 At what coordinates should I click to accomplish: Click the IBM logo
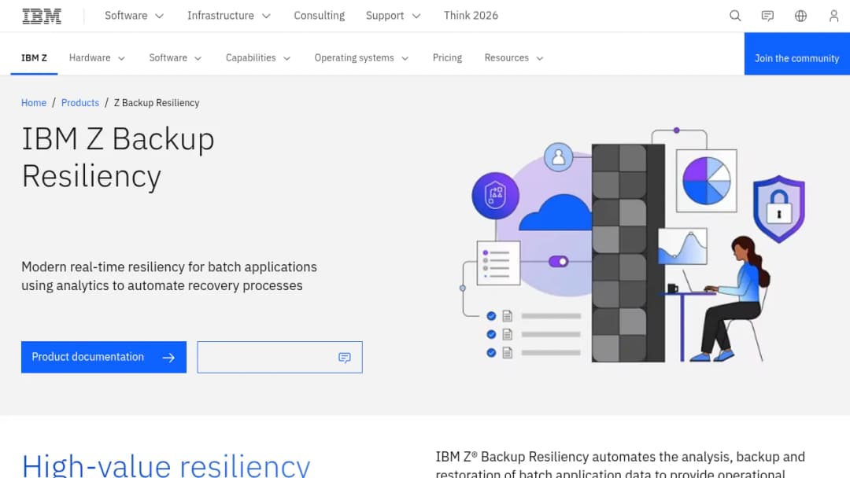[42, 16]
